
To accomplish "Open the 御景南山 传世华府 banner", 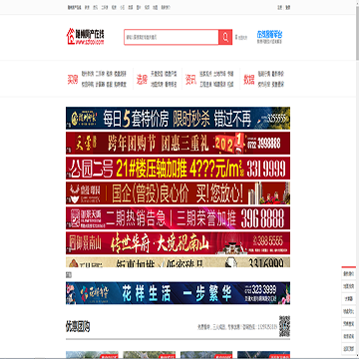I will (178, 243).
